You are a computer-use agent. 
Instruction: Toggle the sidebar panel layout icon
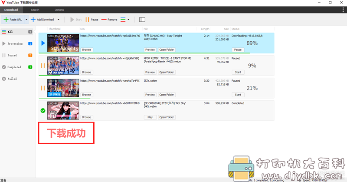[142, 20]
